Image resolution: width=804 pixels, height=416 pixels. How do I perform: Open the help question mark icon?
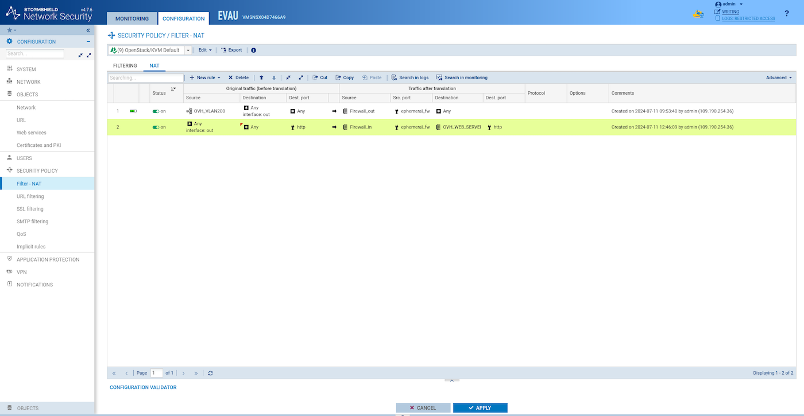coord(786,13)
